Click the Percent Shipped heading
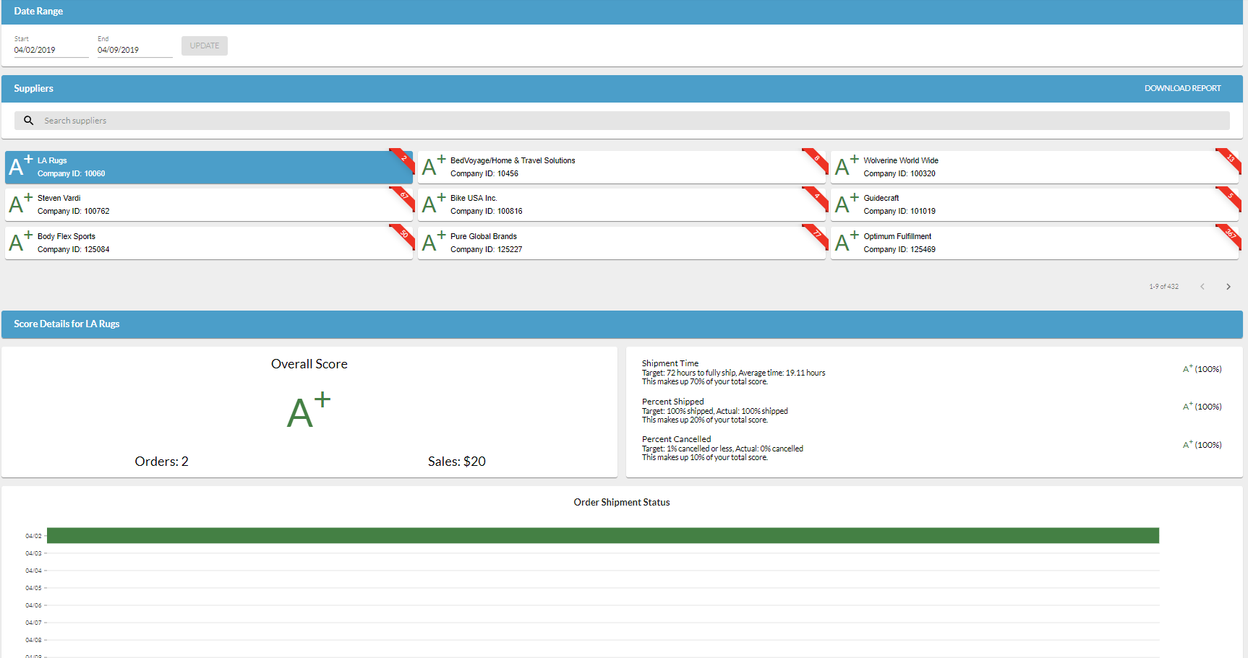This screenshot has height=658, width=1248. click(x=672, y=402)
